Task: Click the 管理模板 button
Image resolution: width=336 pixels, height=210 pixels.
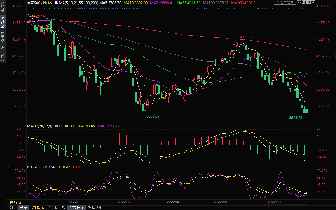Action: (95, 208)
